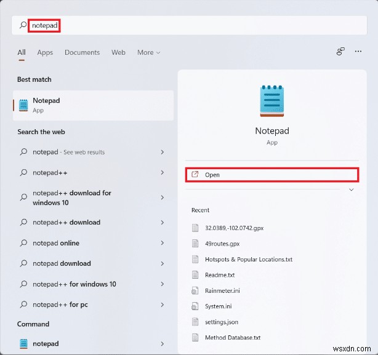Click the file icon beside Hotspots & Popular Locations.txt
This screenshot has width=378, height=355.
click(195, 259)
